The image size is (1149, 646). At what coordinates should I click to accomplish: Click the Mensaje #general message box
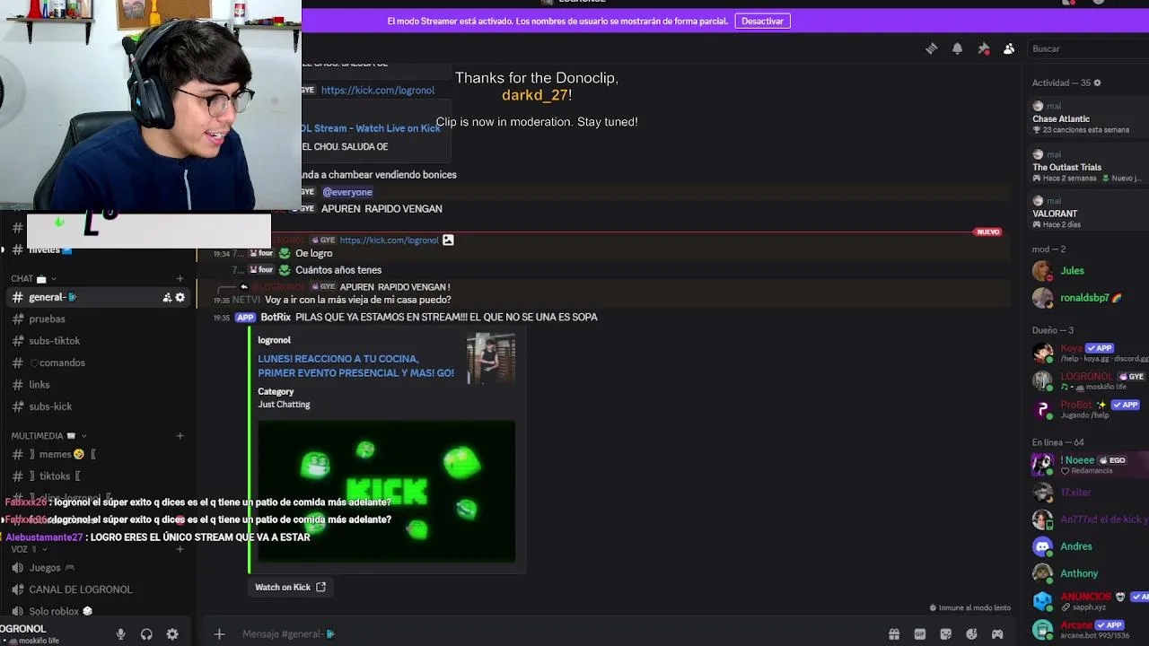click(557, 634)
